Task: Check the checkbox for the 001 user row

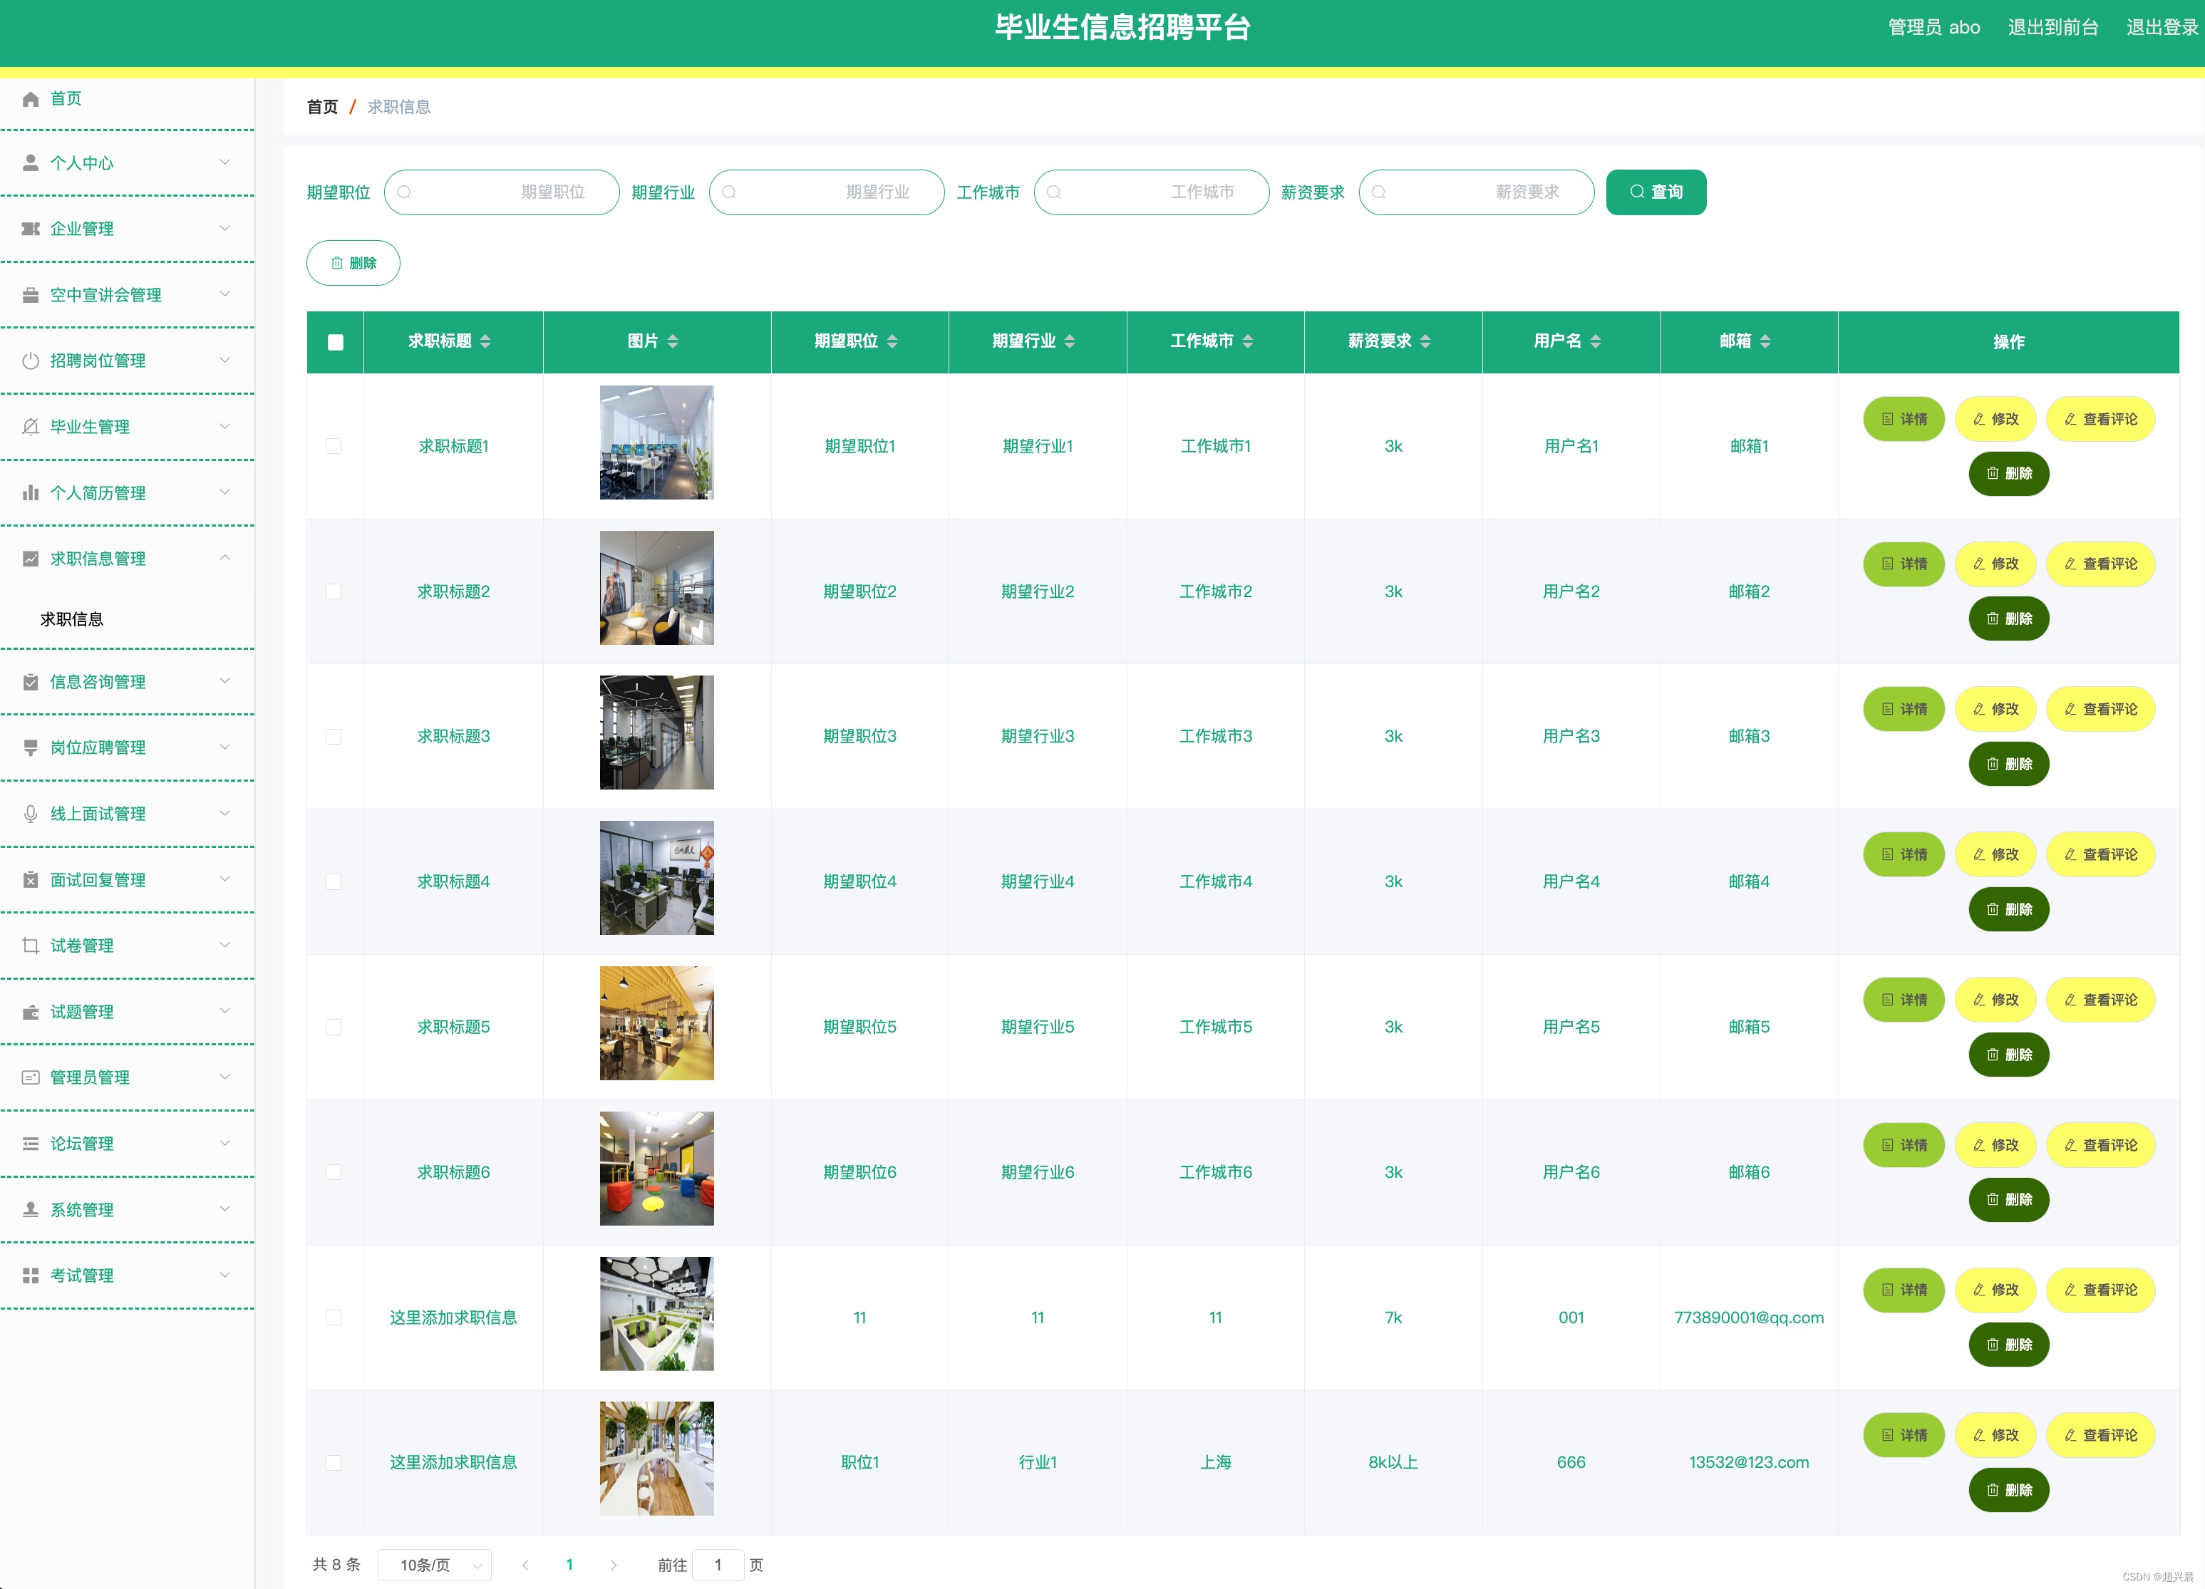Action: [x=334, y=1318]
